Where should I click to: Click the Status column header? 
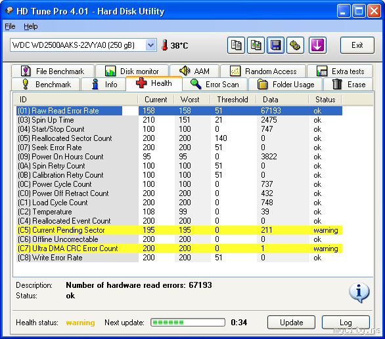[x=325, y=100]
